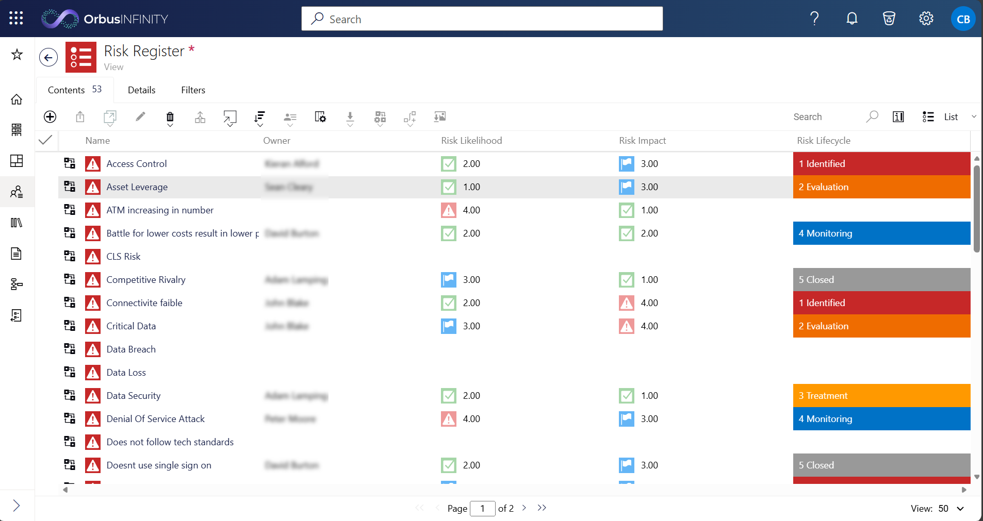Switch to the Filters tab
983x521 pixels.
pyautogui.click(x=193, y=90)
